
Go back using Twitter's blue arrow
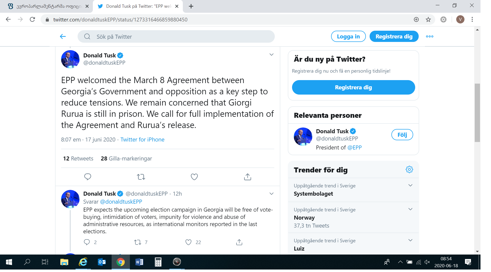pos(63,37)
